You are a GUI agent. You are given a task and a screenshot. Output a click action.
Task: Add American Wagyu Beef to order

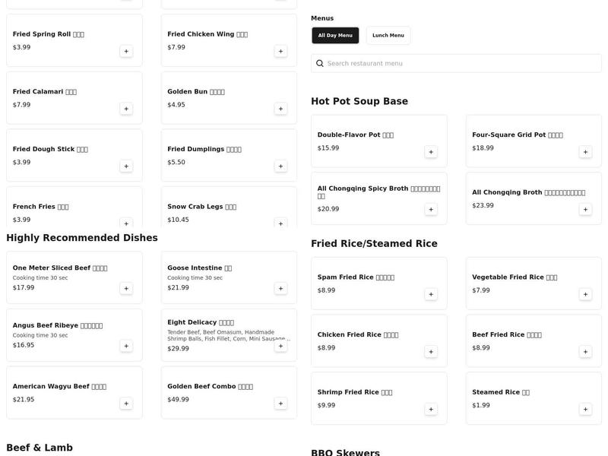coord(126,404)
